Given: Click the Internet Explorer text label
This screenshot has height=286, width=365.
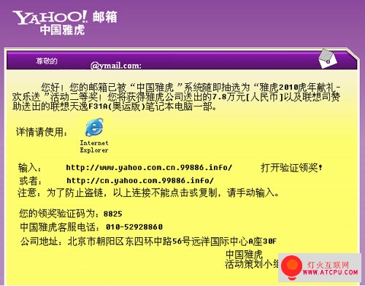Looking at the screenshot, I should click(94, 147).
